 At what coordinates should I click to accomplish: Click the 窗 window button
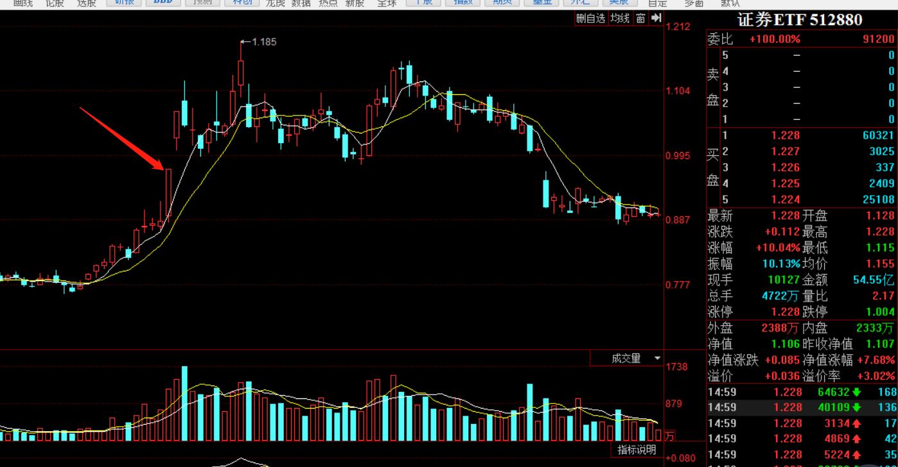(x=640, y=19)
